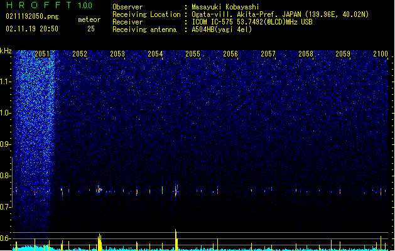Click the meteor count value 25
The width and height of the screenshot is (395, 251).
91,29
